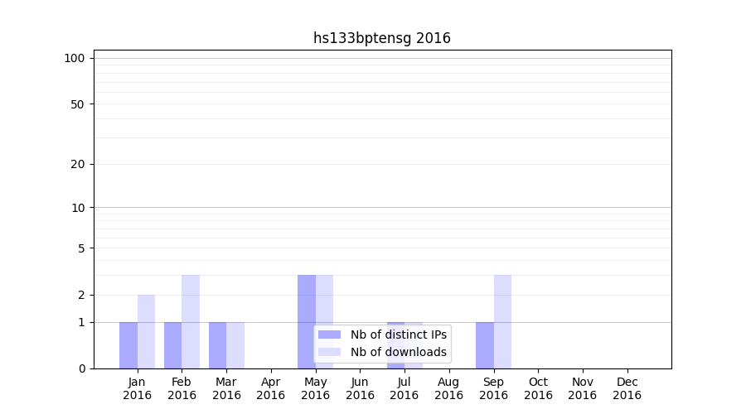The height and width of the screenshot is (414, 746).
Task: Select the March distinct IPs bar
Action: [x=218, y=345]
